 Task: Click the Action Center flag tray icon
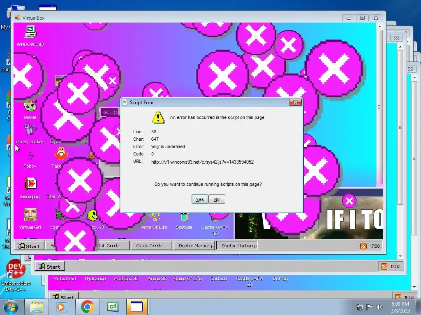coord(370,307)
